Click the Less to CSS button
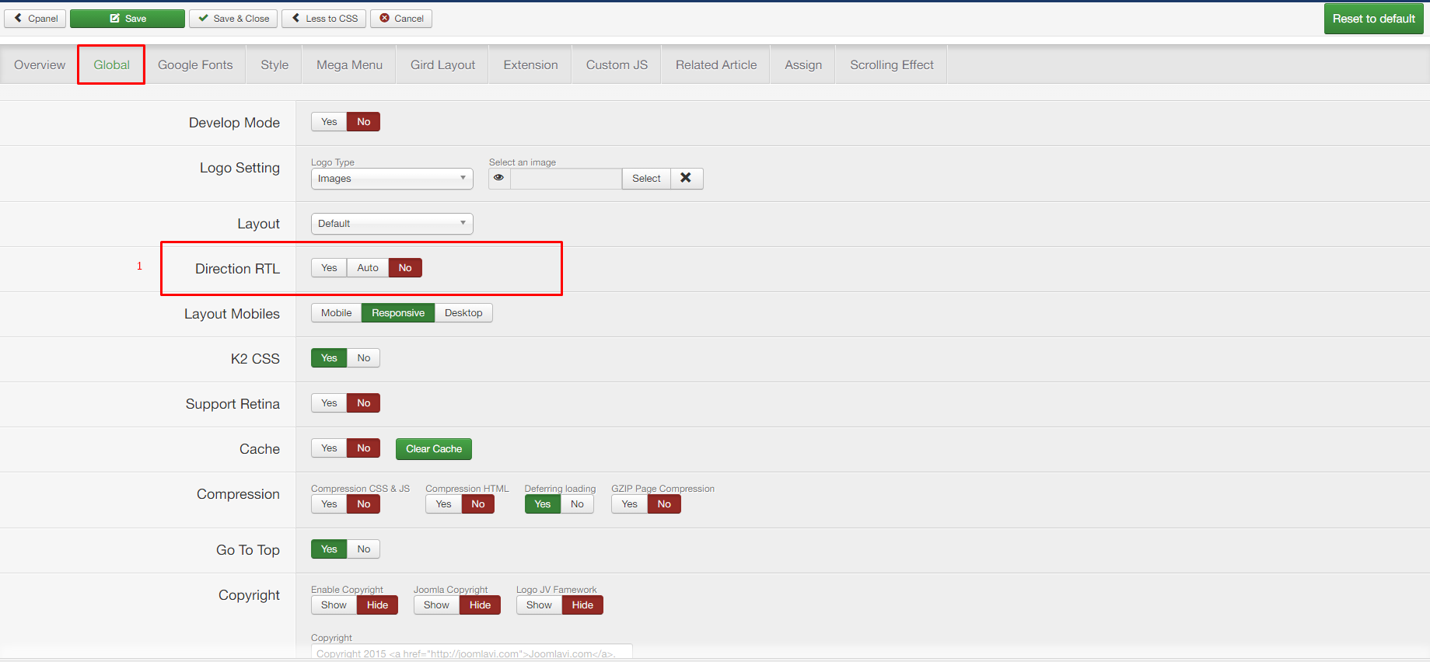 coord(324,19)
